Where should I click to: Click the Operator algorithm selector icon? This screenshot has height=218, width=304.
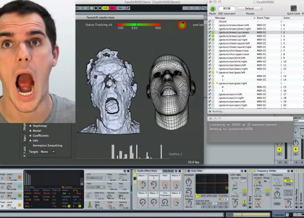(90, 205)
